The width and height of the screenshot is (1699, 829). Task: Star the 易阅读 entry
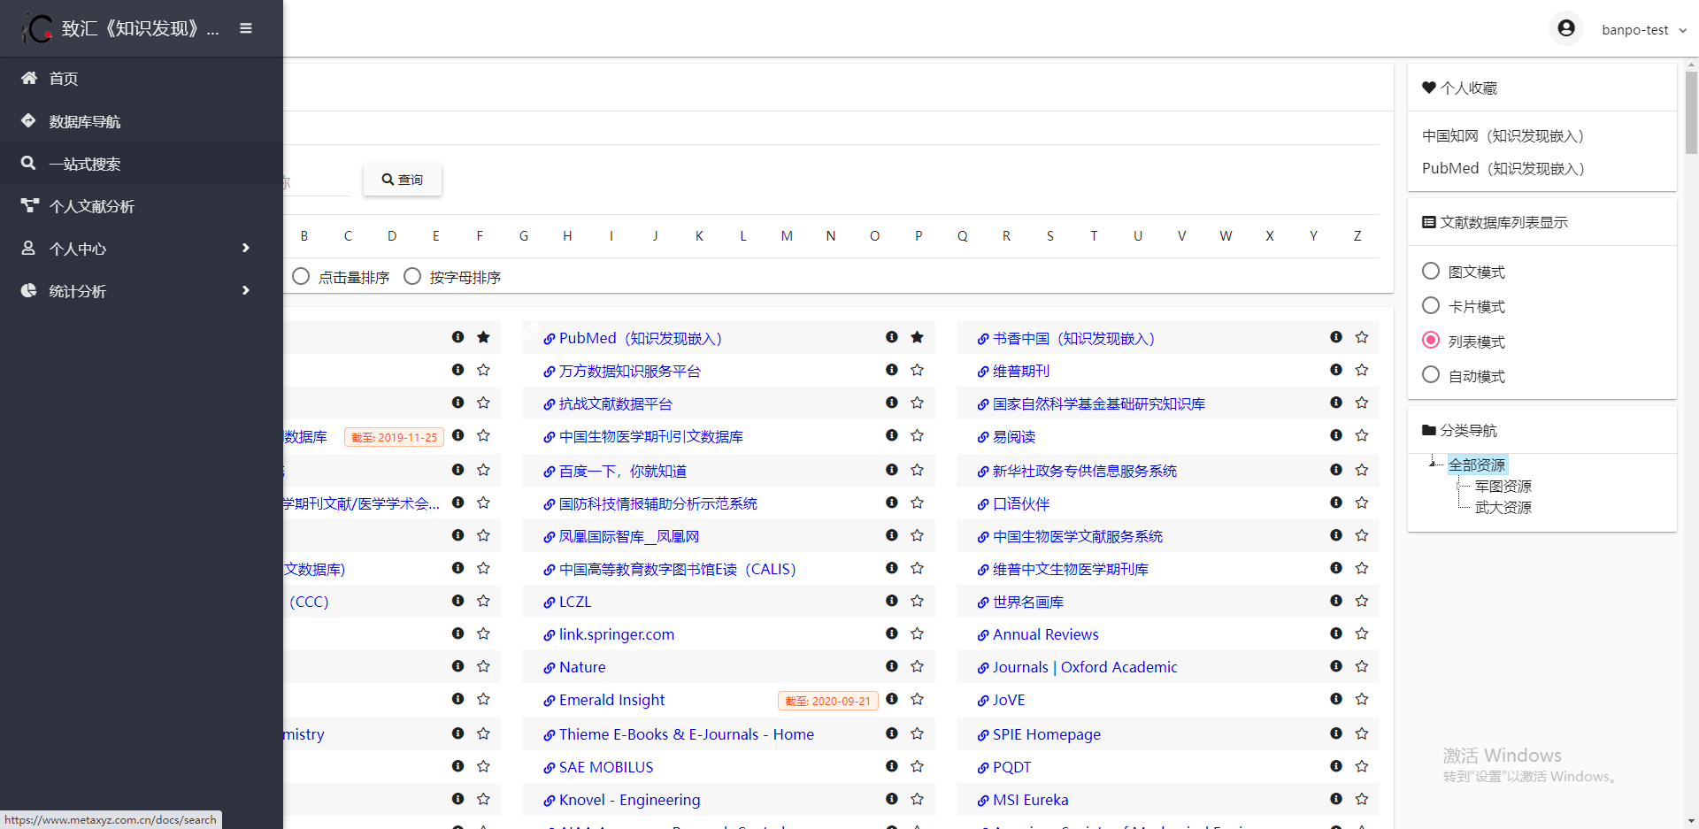pos(1362,435)
